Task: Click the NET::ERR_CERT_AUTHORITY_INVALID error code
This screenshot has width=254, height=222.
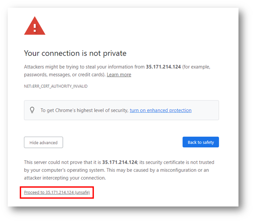Action: tap(56, 86)
